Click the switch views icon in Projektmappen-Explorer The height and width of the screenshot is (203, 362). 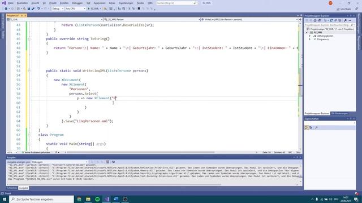(x=319, y=20)
